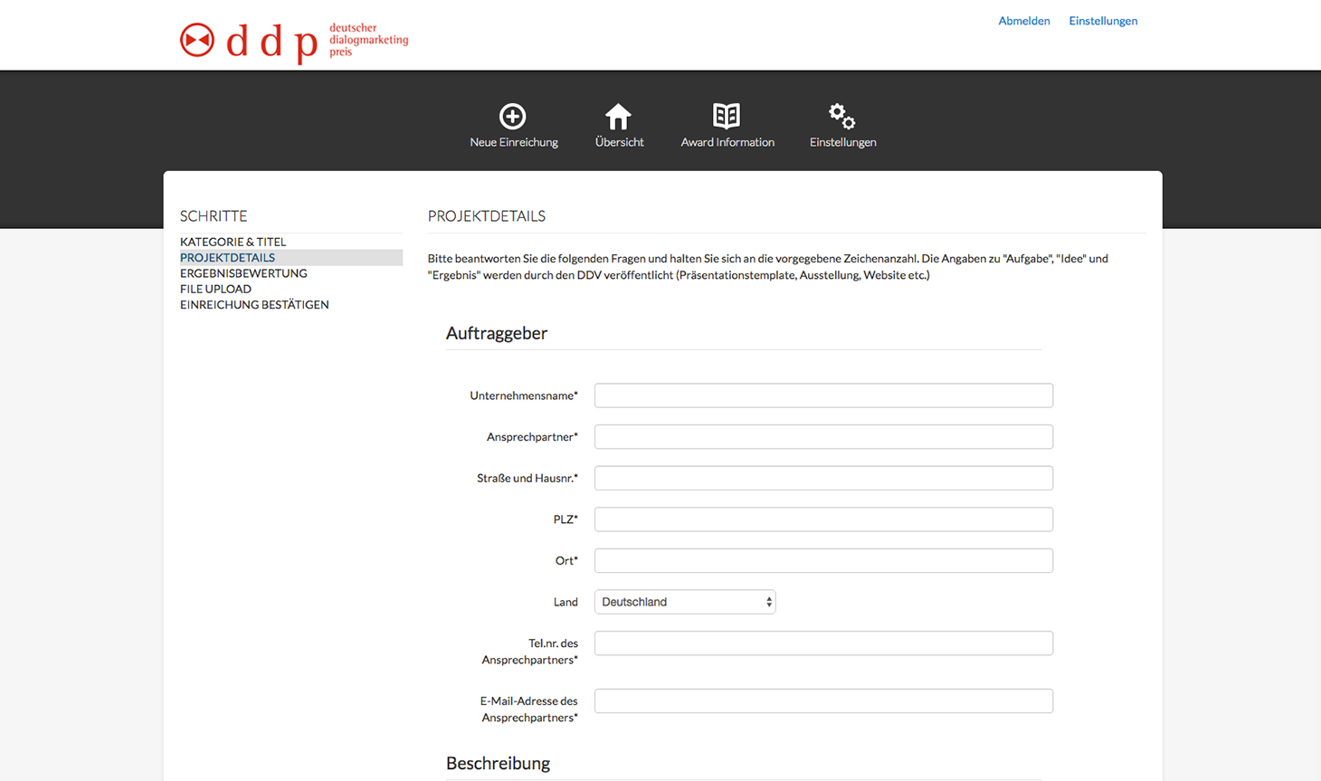The width and height of the screenshot is (1321, 781).
Task: Focus the Unternehmensname input field
Action: click(x=823, y=395)
